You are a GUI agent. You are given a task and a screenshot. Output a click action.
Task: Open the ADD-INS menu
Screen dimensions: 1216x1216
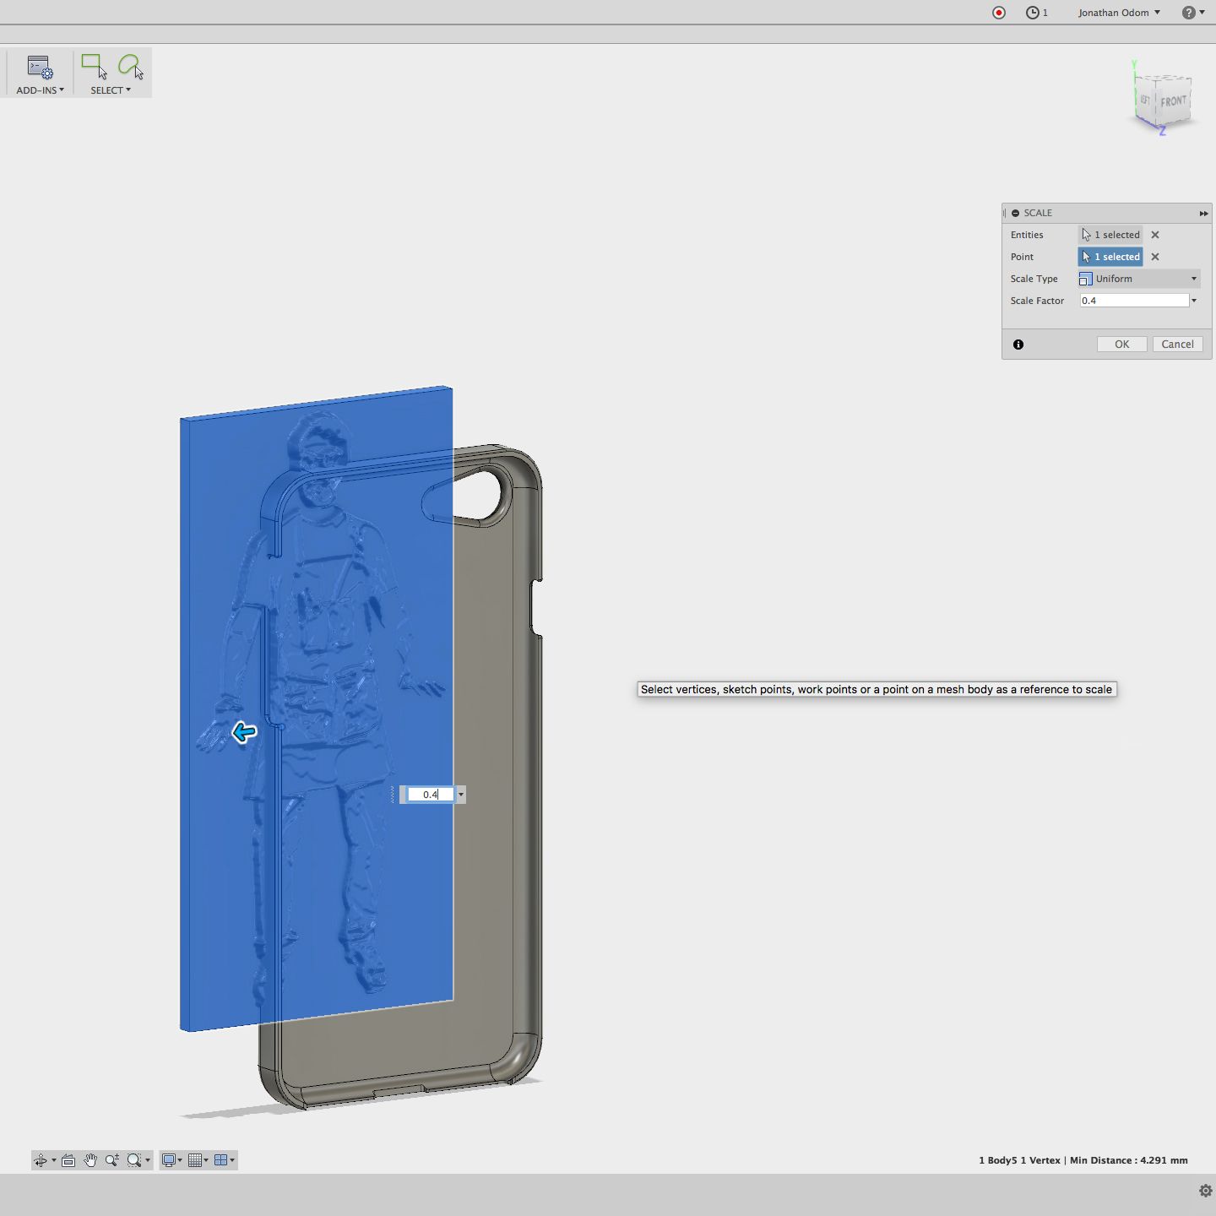(37, 90)
